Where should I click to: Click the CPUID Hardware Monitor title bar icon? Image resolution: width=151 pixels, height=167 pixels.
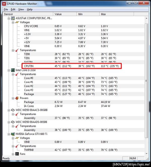pos(4,4)
